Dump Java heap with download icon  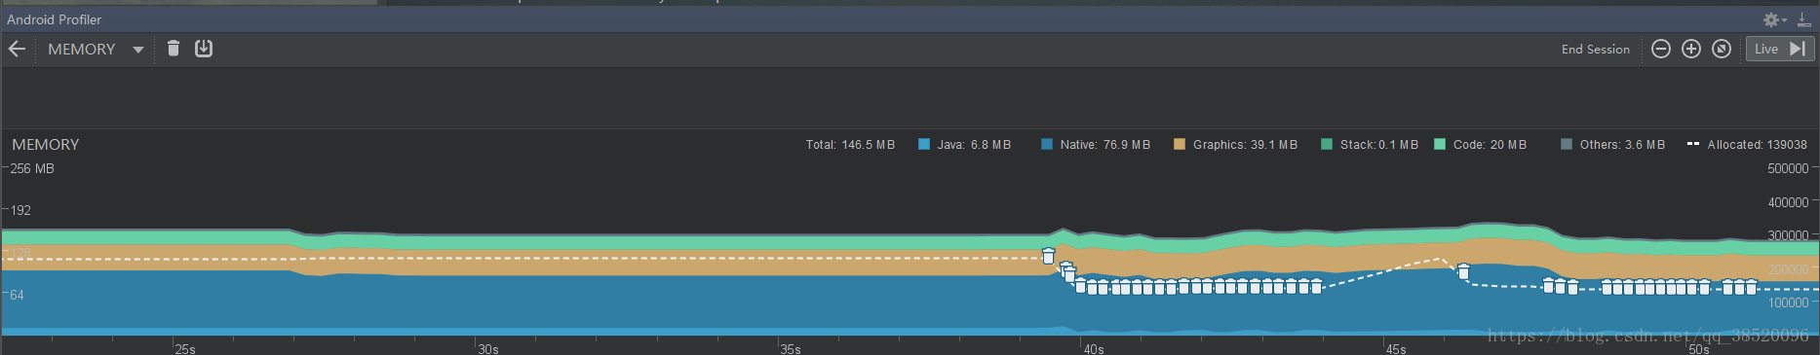click(203, 49)
